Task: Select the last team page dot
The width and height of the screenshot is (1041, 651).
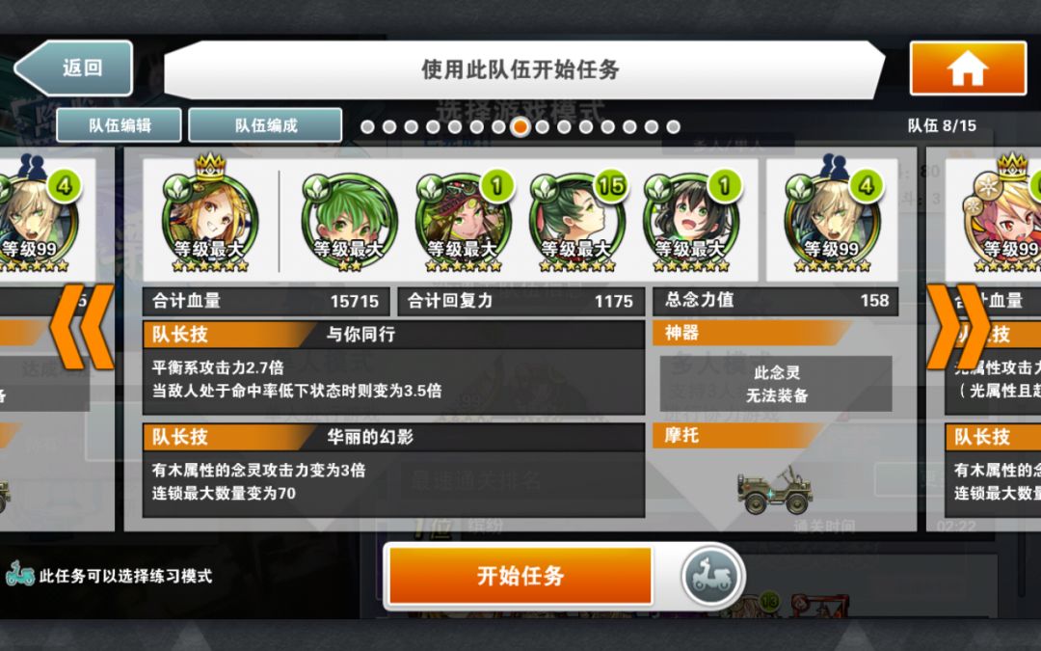Action: tap(673, 126)
